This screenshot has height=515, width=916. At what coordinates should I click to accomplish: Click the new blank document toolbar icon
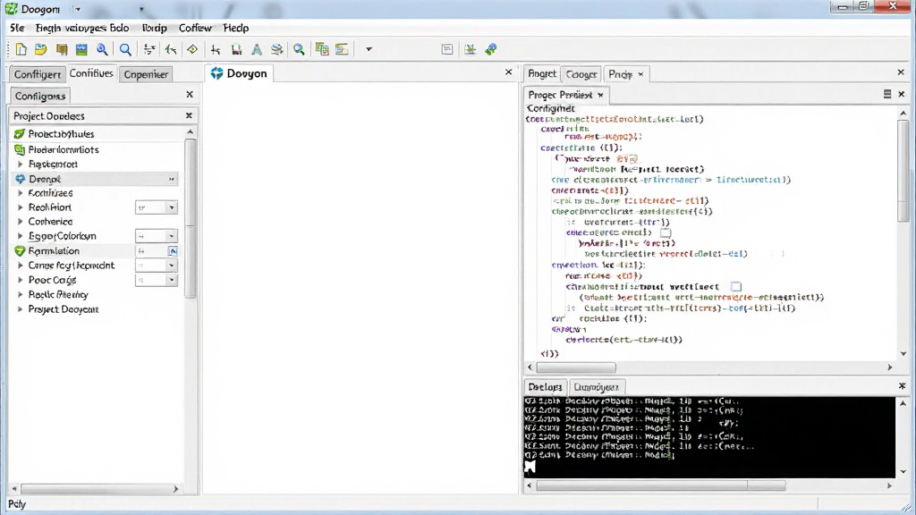[21, 50]
